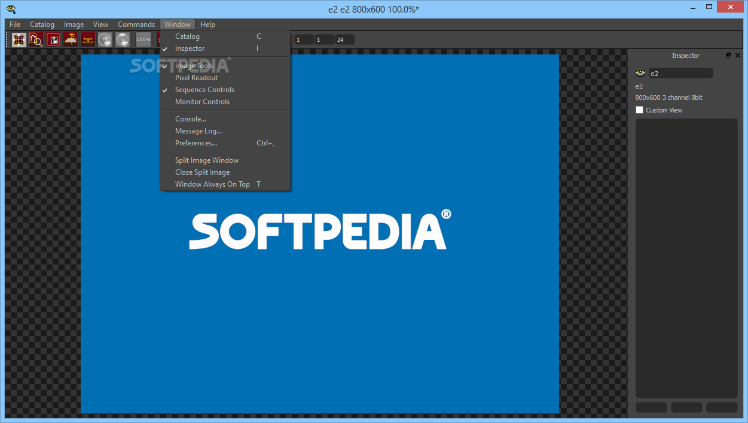The width and height of the screenshot is (748, 423).
Task: Click the balance scale toolbar icon
Action: pyautogui.click(x=71, y=39)
